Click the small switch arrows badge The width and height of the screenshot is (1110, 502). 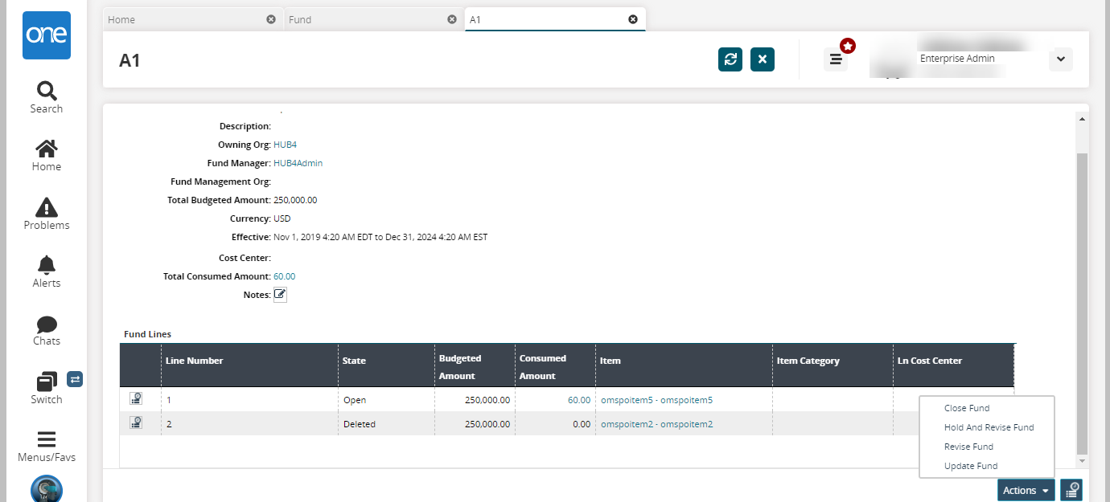pyautogui.click(x=75, y=378)
